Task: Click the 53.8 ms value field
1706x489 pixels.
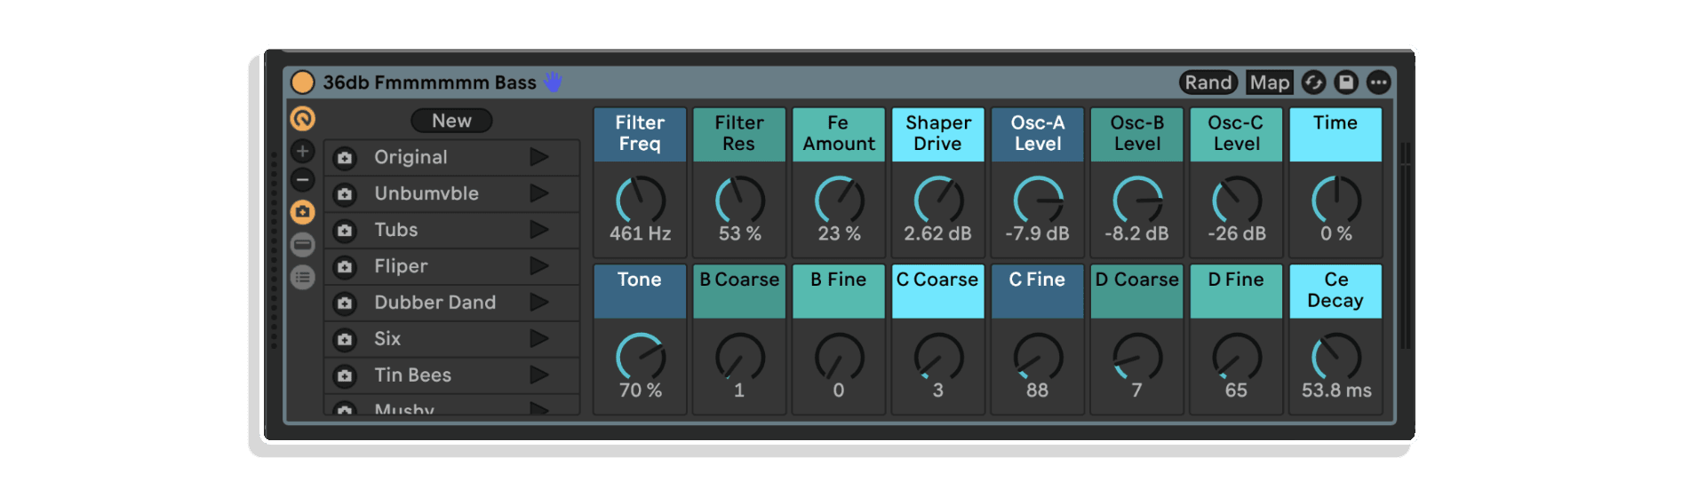Action: 1336,390
